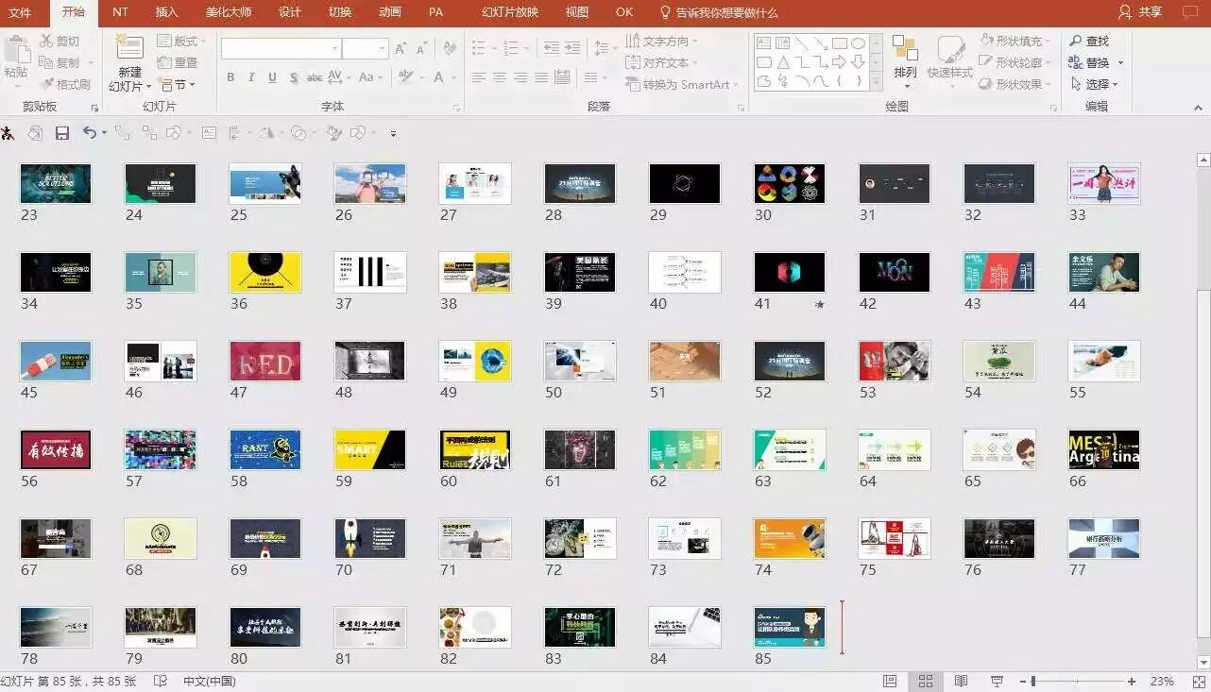The width and height of the screenshot is (1211, 692).
Task: Click the zoom in plus button
Action: [x=1132, y=681]
